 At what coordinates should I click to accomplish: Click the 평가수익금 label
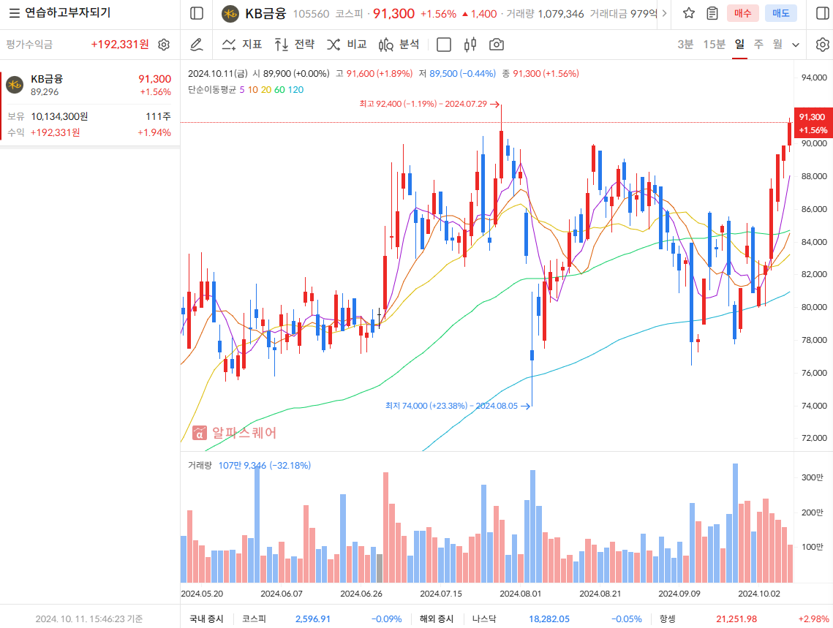click(29, 45)
